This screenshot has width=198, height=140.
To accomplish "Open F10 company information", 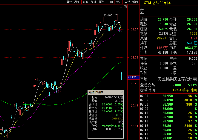I will pos(110,2).
